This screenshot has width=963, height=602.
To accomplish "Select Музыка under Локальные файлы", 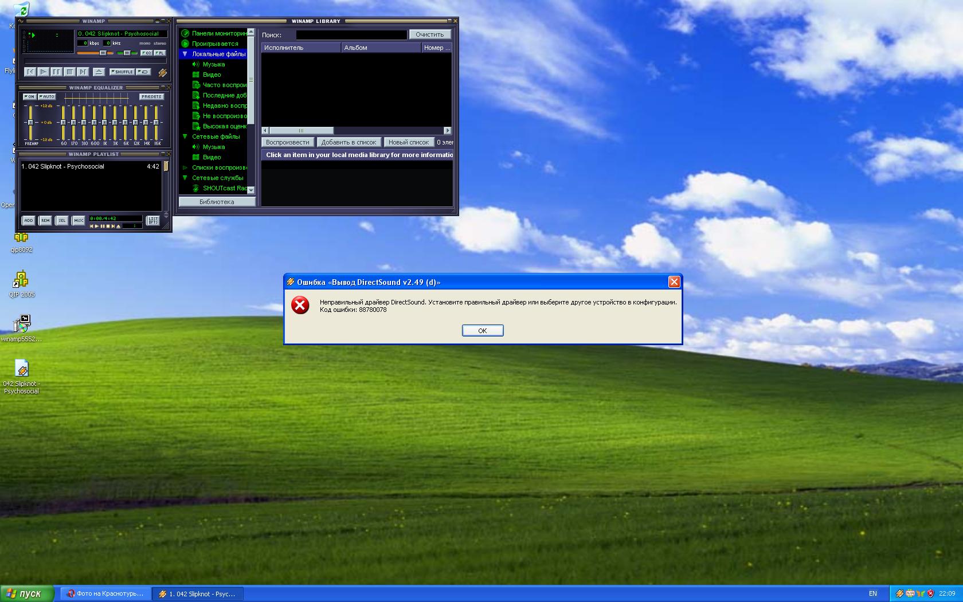I will pos(214,64).
